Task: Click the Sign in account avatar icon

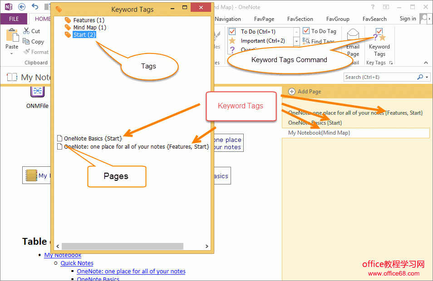Action: 423,19
